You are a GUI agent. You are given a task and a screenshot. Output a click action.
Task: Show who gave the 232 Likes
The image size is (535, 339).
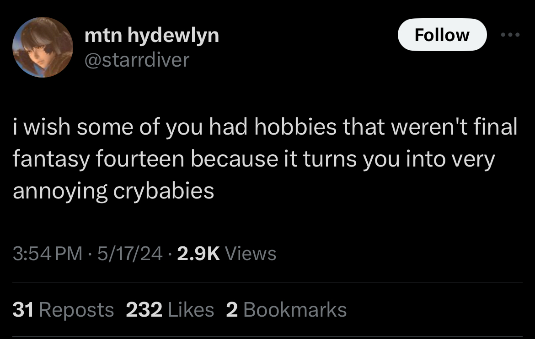170,310
